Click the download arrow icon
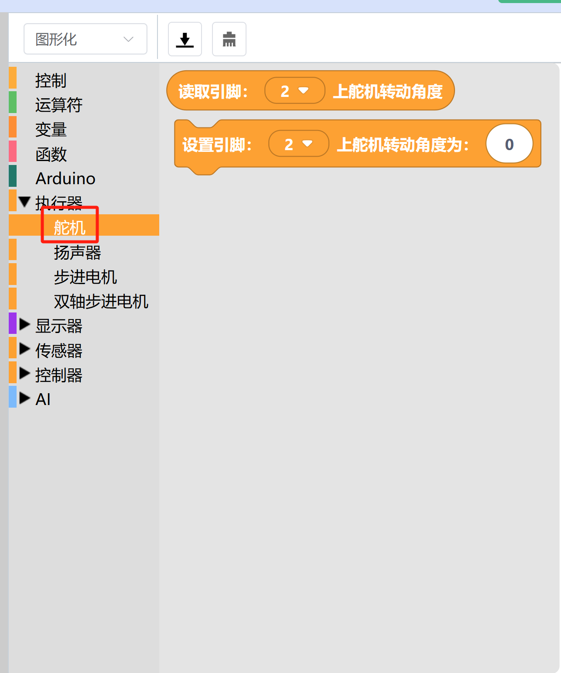The width and height of the screenshot is (561, 673). pos(185,39)
